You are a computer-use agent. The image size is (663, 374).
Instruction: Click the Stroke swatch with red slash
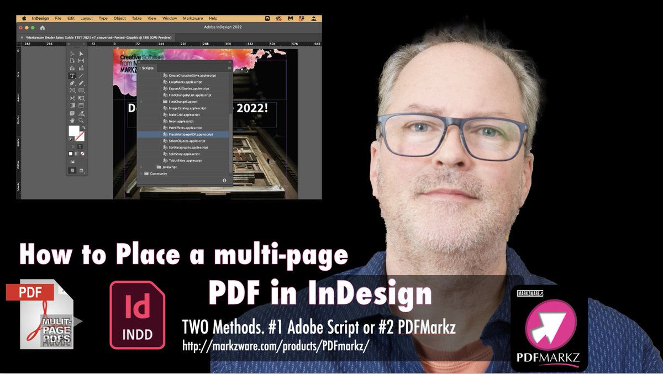pos(81,136)
